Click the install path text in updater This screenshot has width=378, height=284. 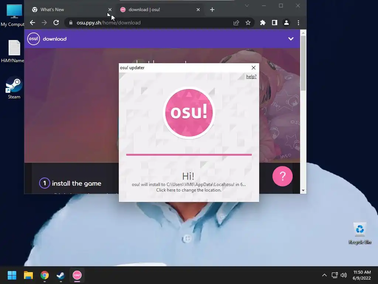[x=189, y=185]
